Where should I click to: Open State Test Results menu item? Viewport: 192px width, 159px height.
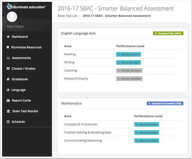click(x=25, y=111)
